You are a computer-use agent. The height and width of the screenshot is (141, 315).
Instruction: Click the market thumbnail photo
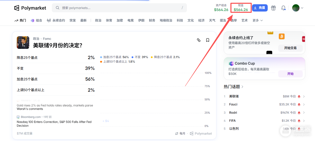[x=23, y=42]
